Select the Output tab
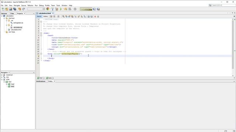This screenshot has height=132, width=236. click(x=51, y=81)
